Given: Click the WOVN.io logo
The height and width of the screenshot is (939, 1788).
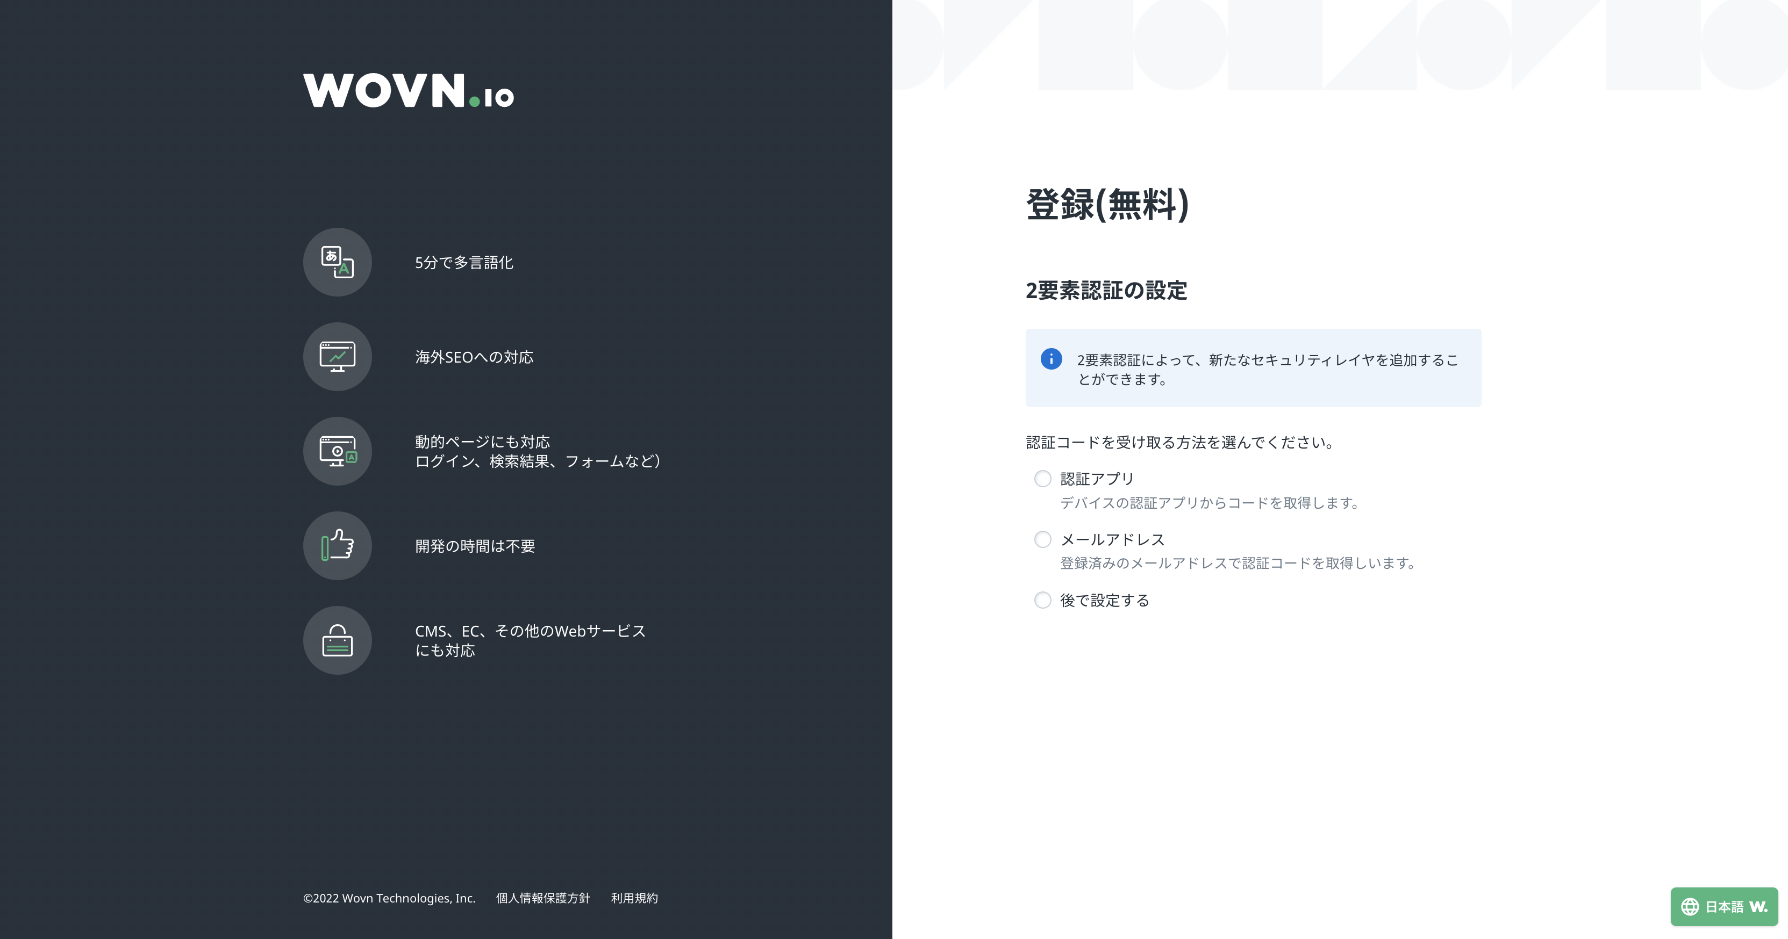Looking at the screenshot, I should point(408,91).
